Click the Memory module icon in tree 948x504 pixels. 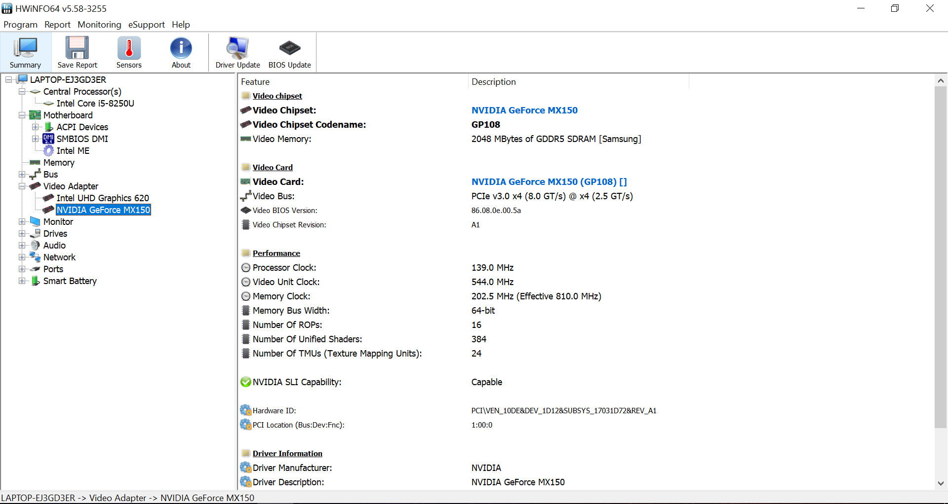[35, 162]
